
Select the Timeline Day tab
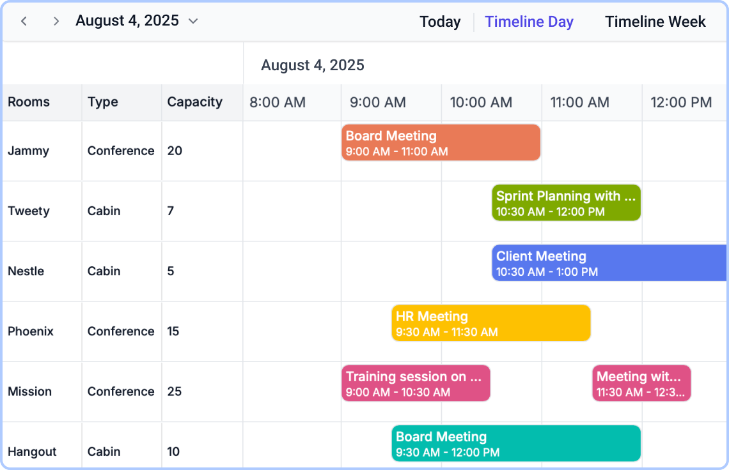[x=529, y=21]
